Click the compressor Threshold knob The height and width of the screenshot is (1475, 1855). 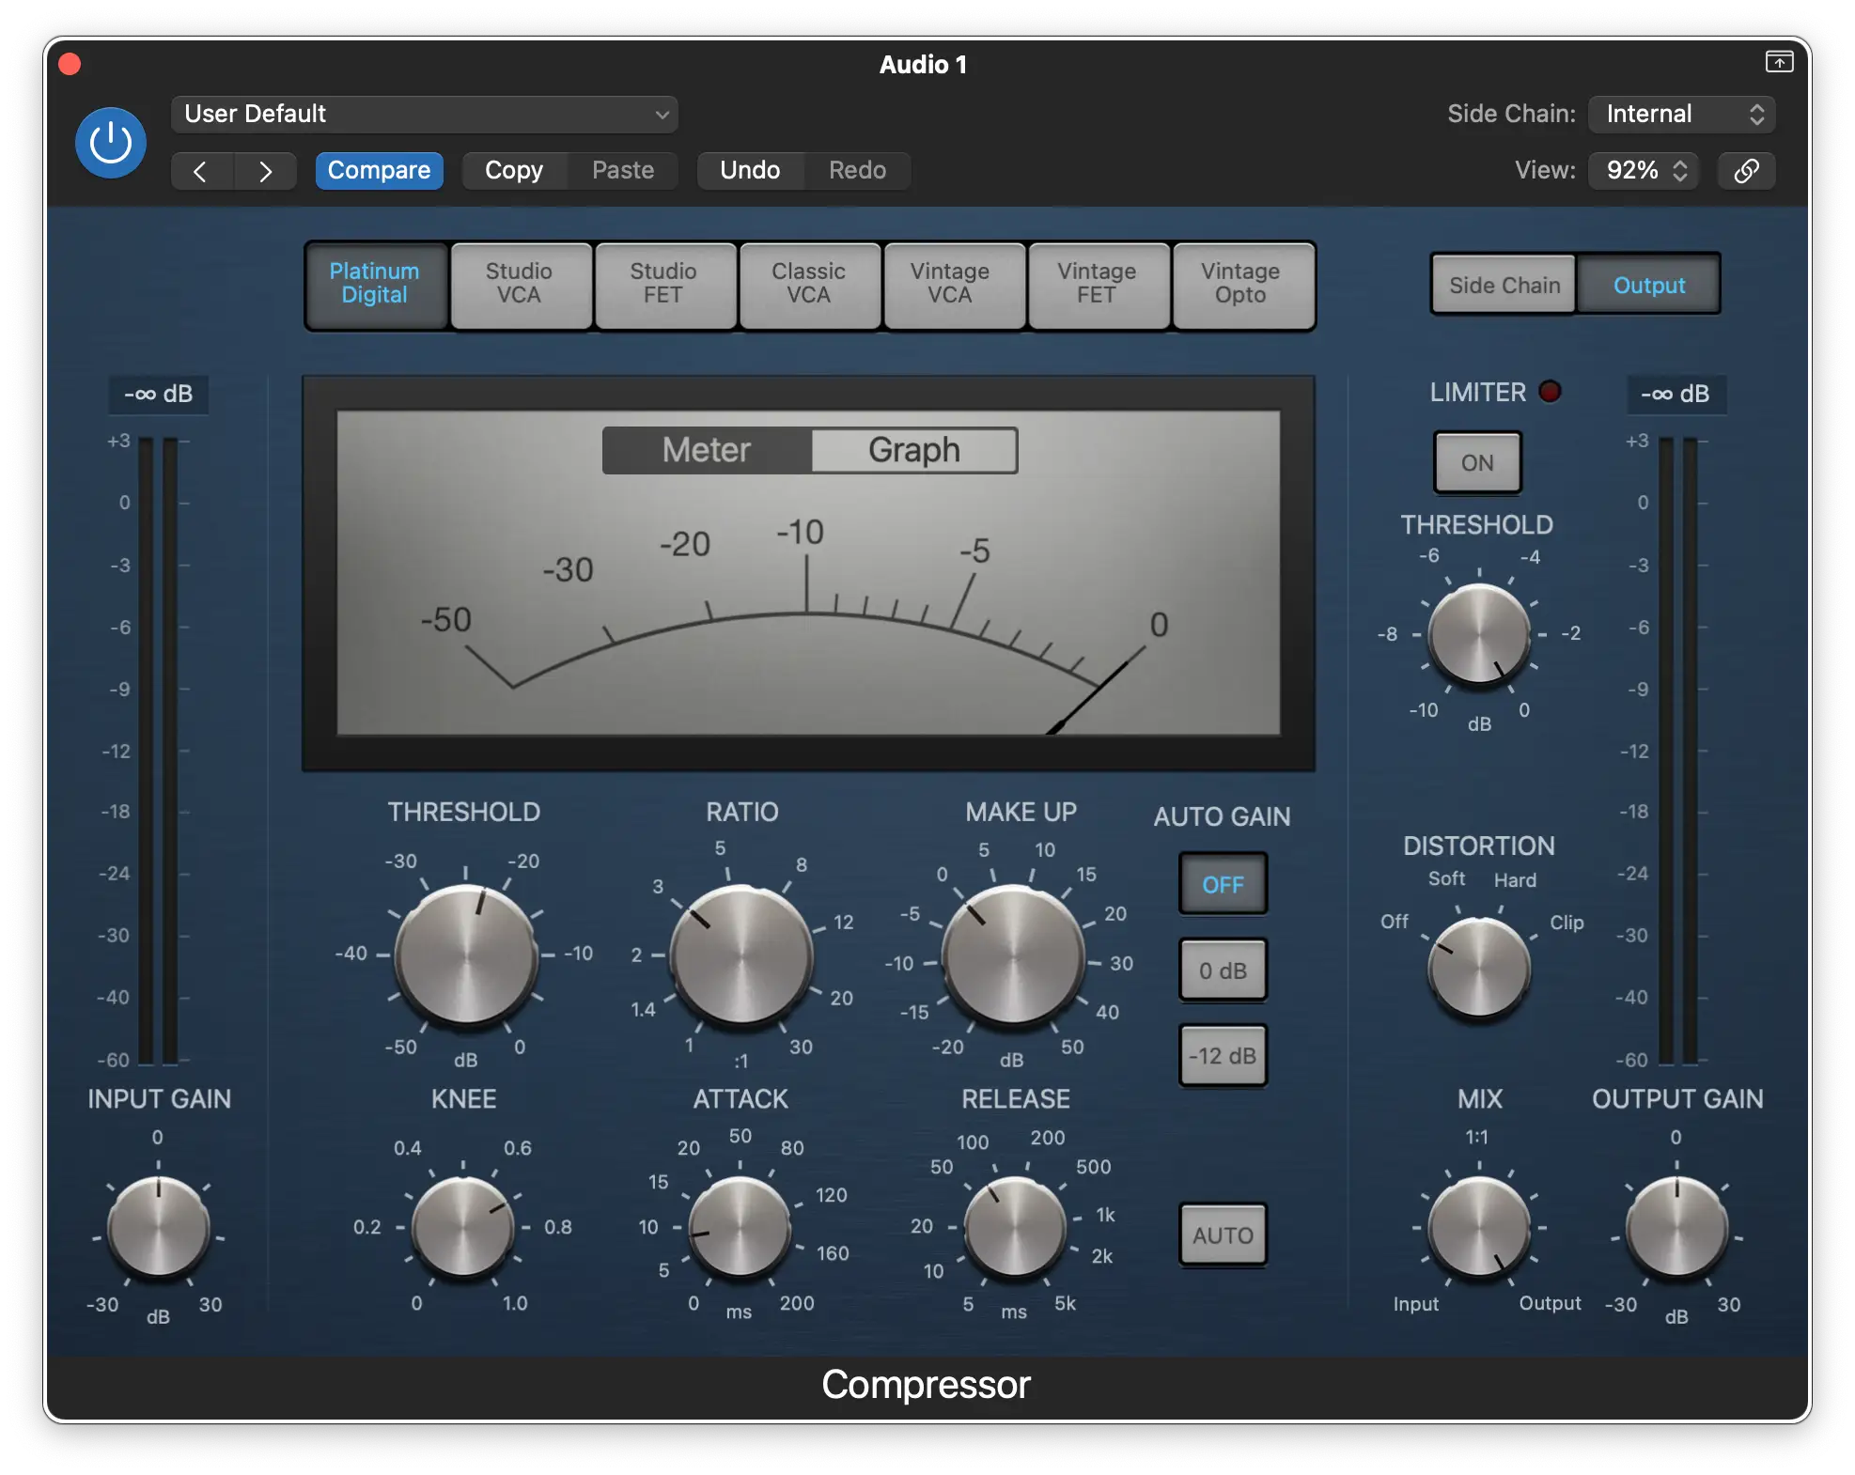[466, 955]
